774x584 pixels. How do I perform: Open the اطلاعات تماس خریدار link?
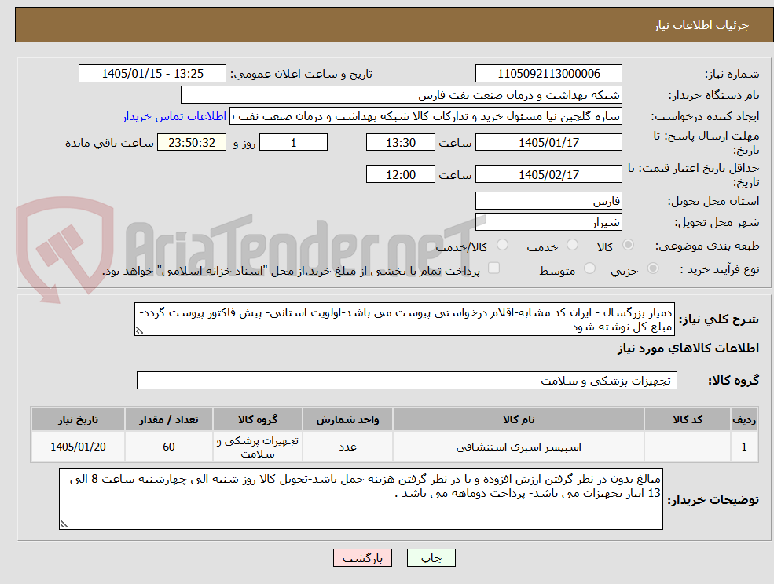click(x=174, y=116)
